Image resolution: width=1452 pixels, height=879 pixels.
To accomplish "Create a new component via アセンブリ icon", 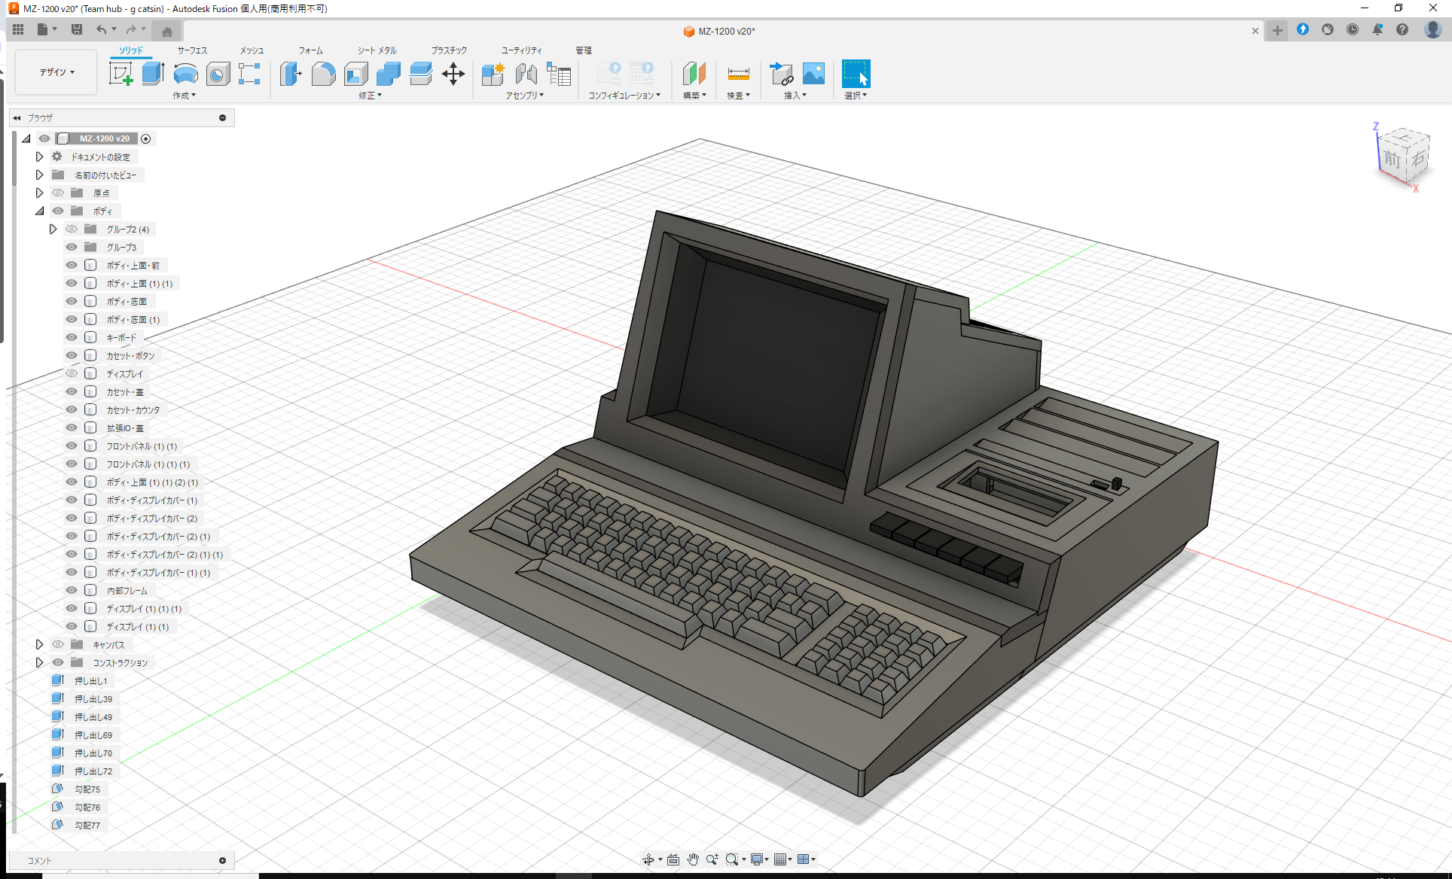I will (x=493, y=74).
